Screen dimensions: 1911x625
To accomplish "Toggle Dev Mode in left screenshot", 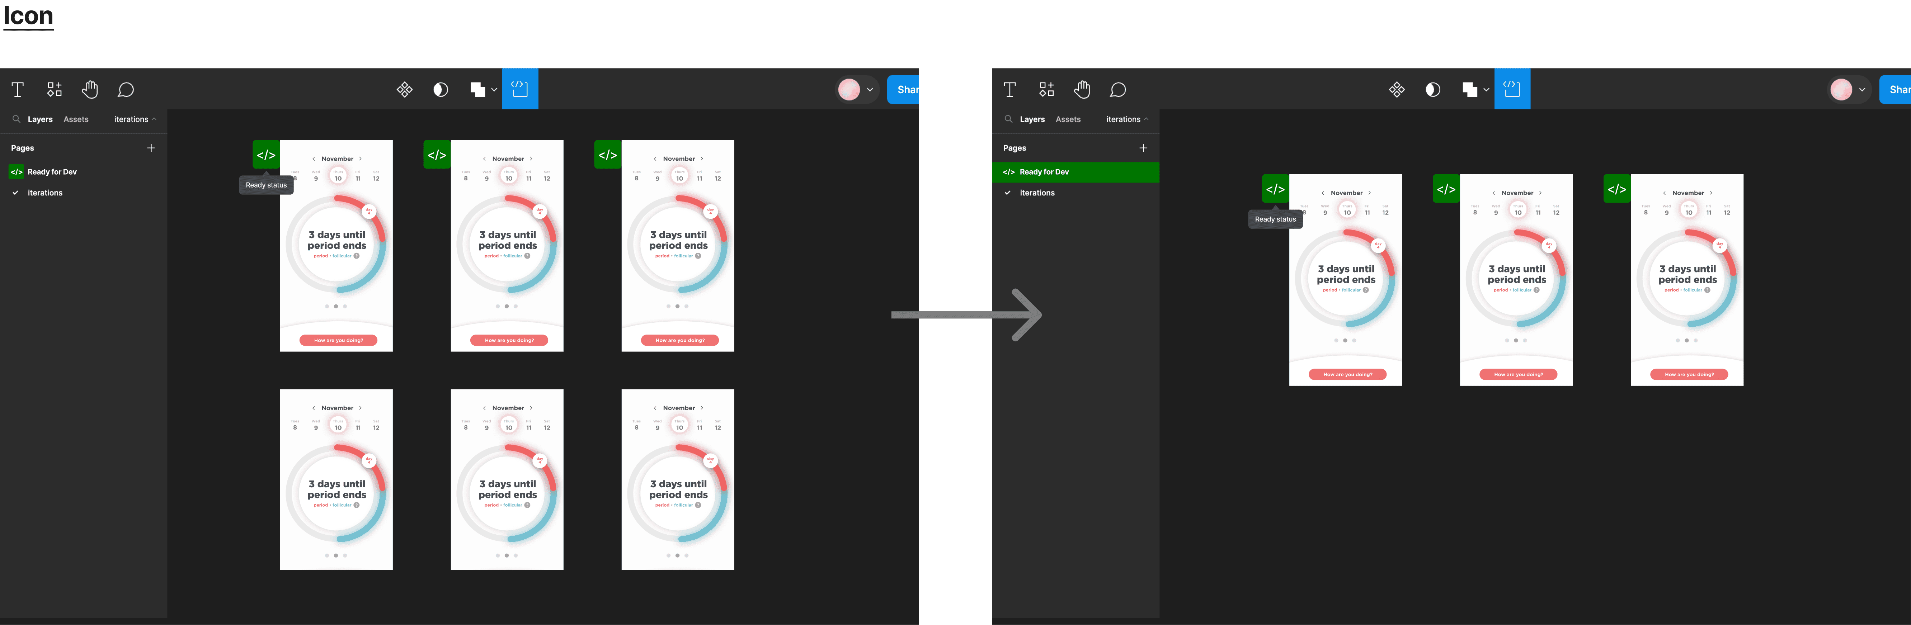I will coord(520,89).
